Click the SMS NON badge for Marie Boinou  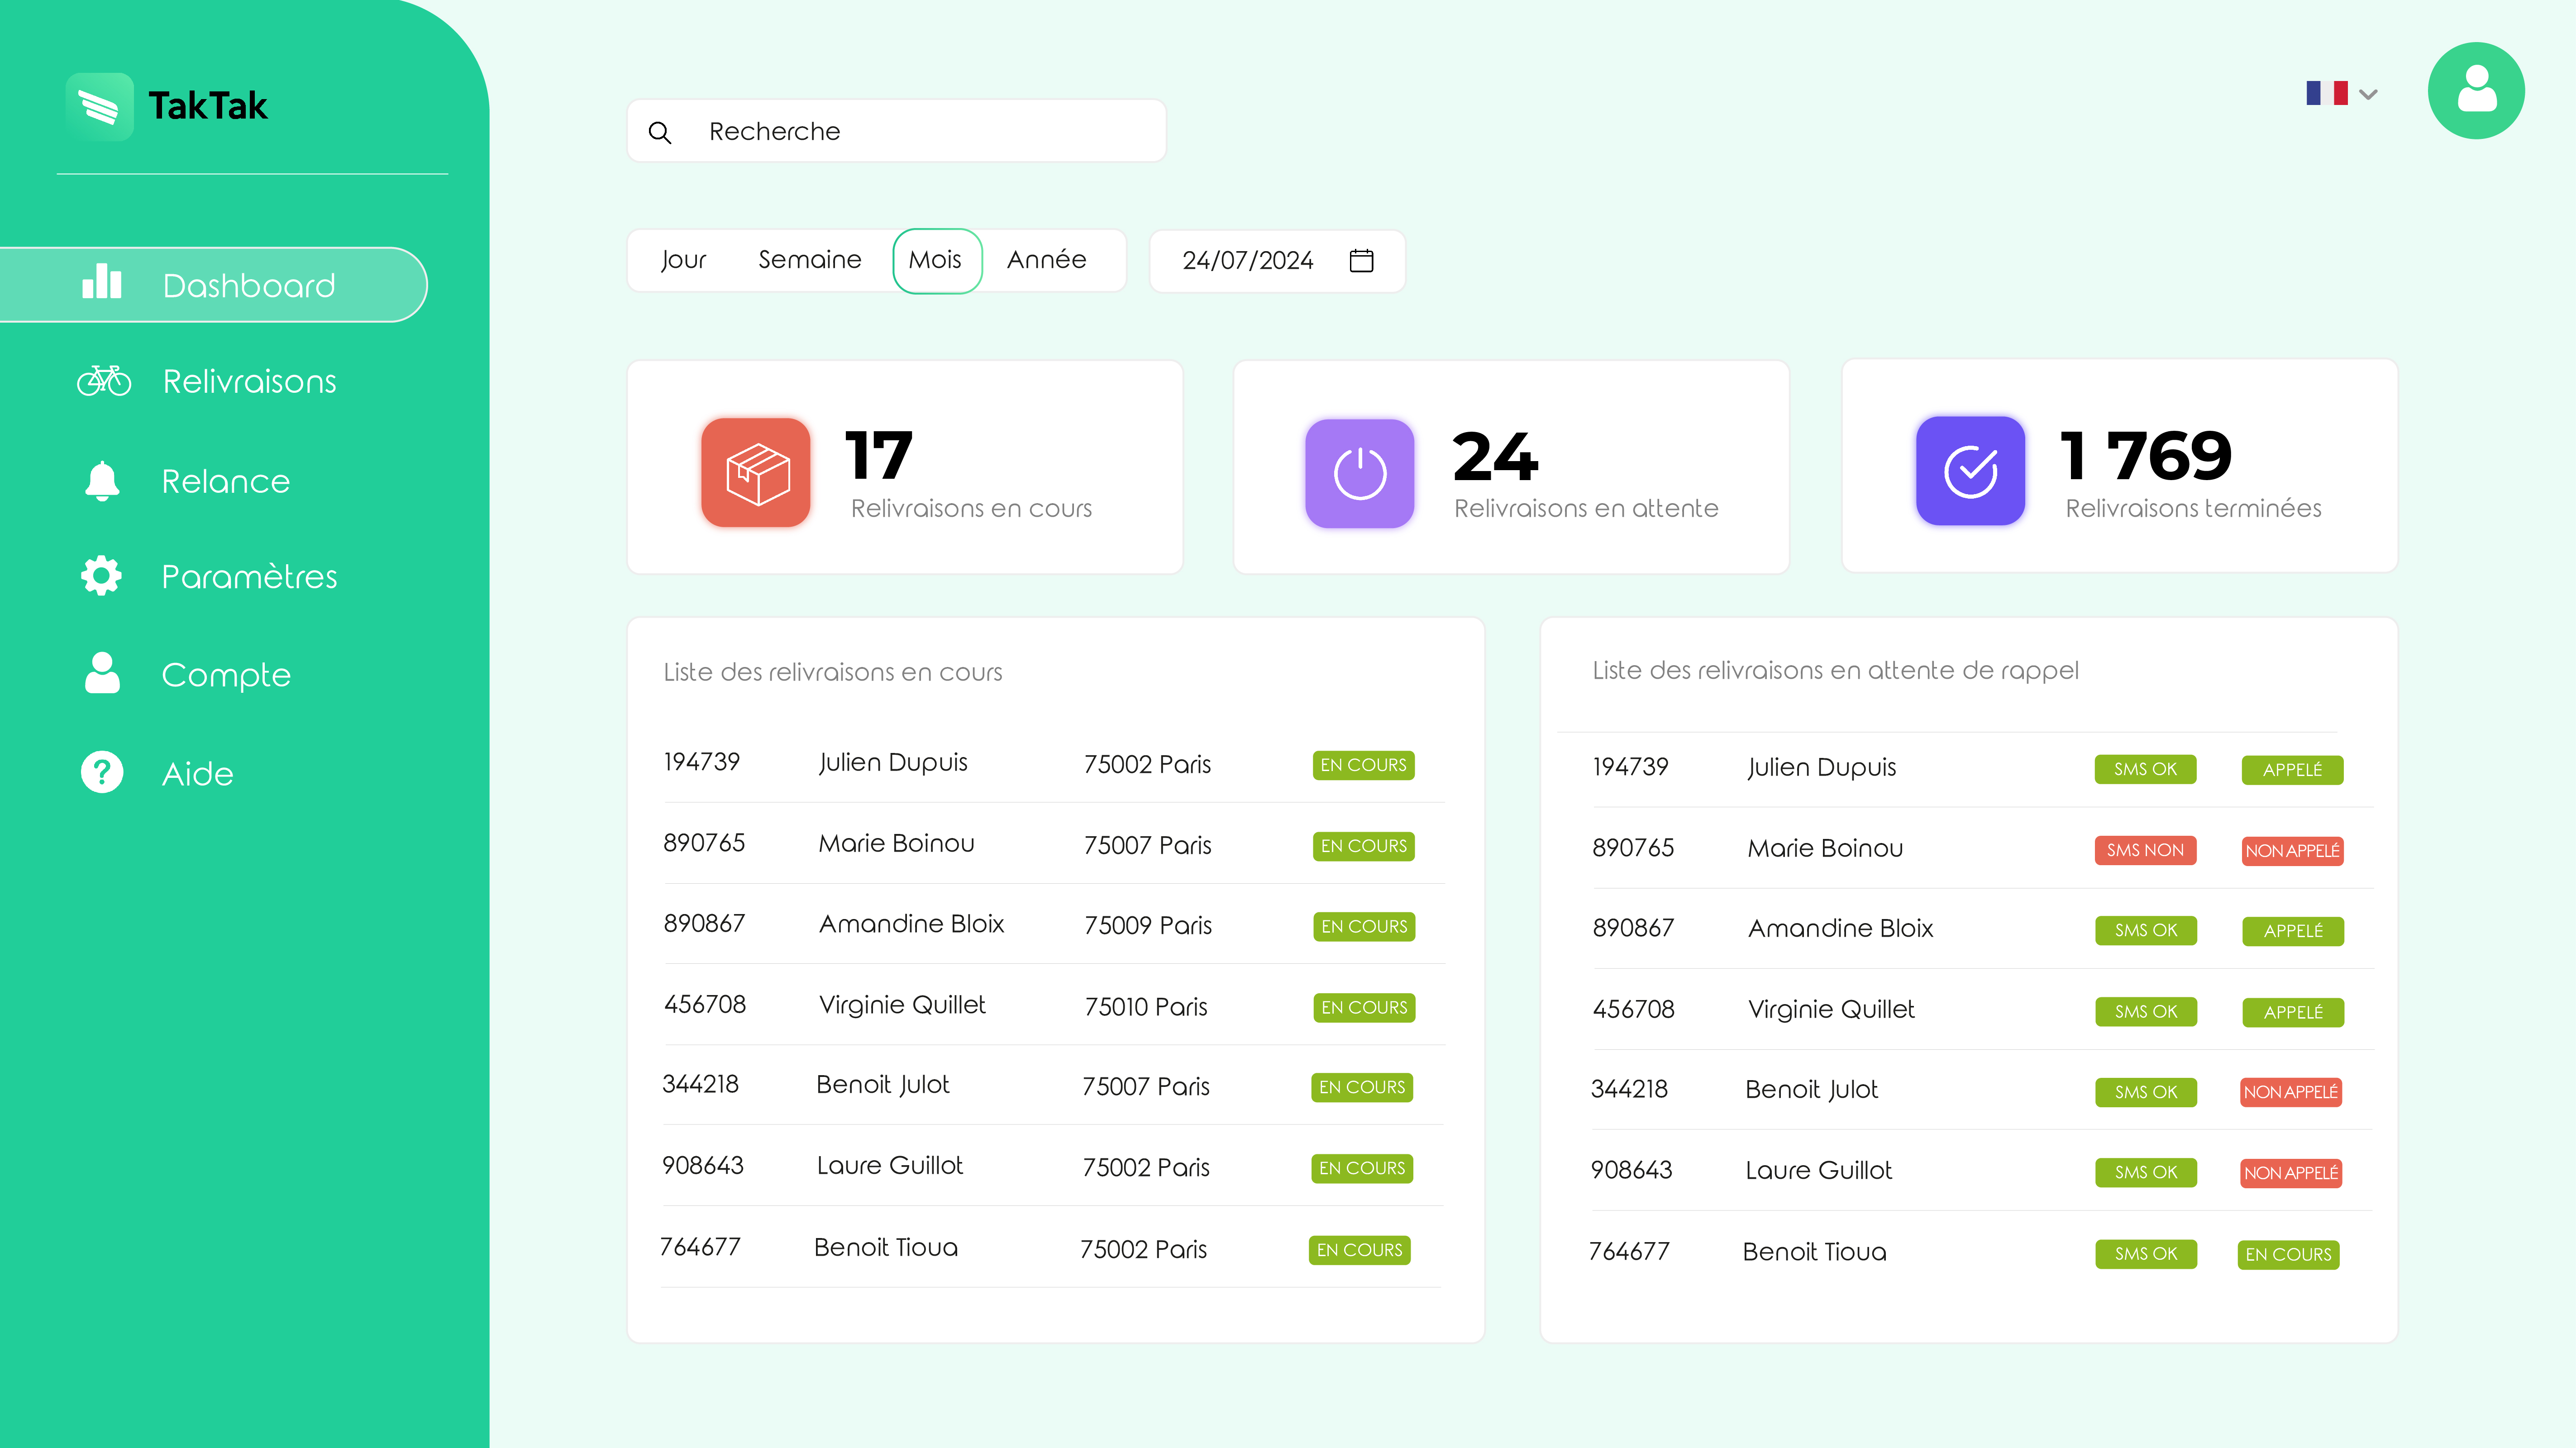2145,850
